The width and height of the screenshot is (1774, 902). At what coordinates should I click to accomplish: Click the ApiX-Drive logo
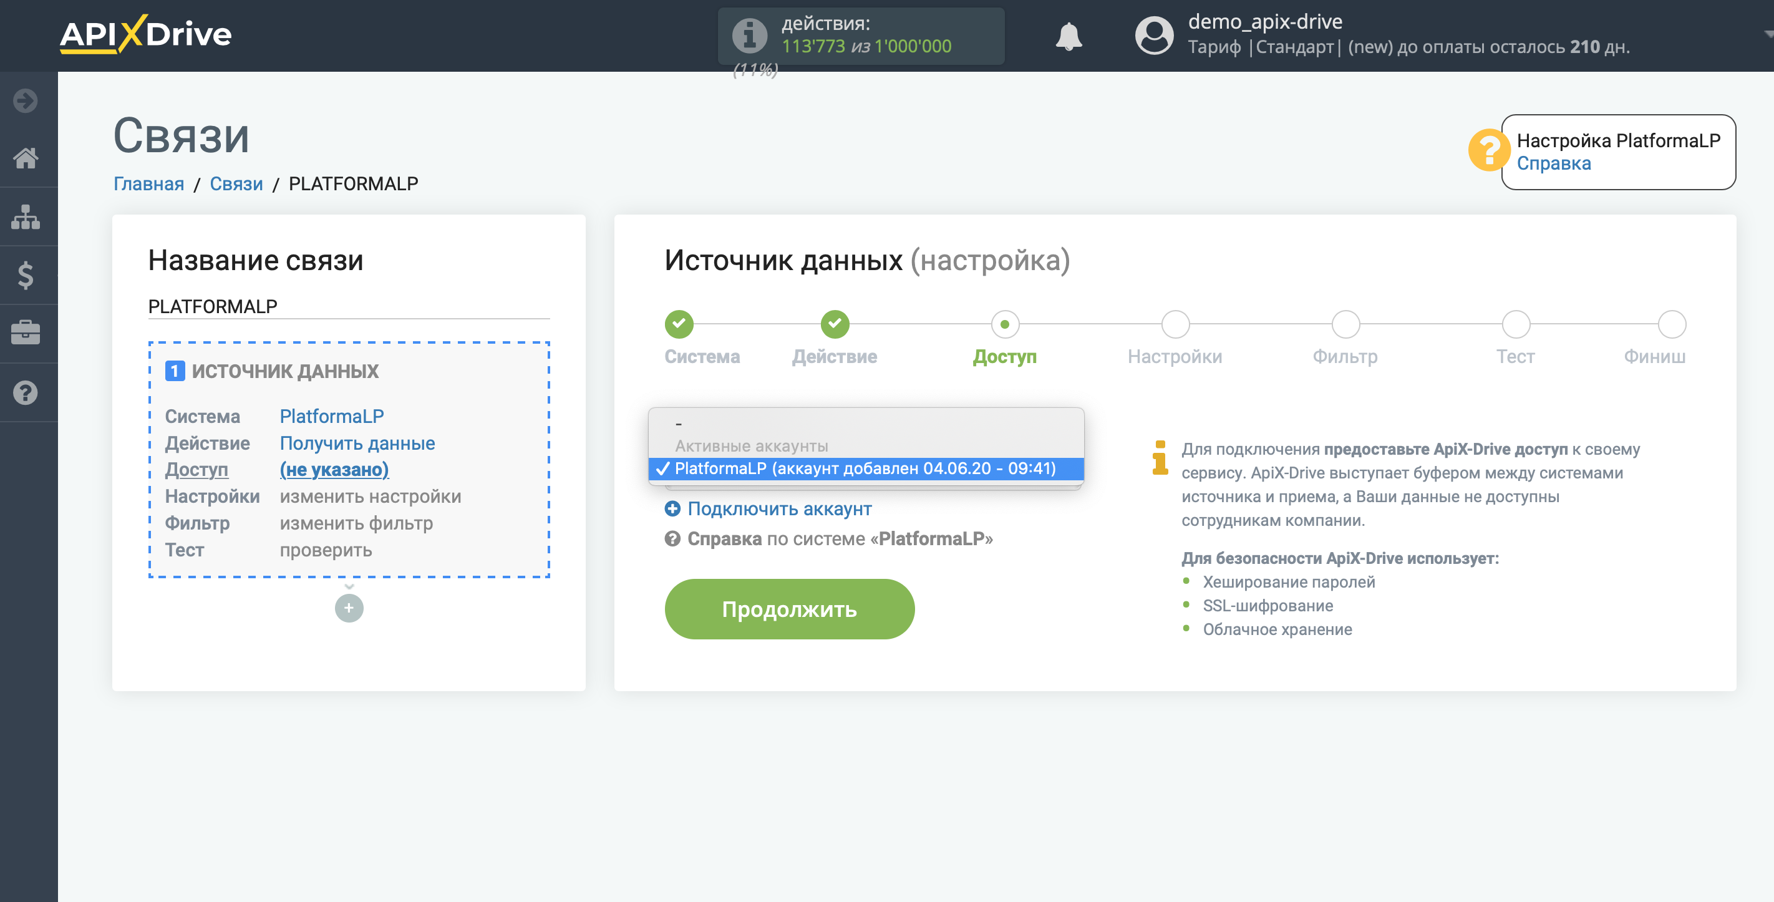pyautogui.click(x=145, y=34)
